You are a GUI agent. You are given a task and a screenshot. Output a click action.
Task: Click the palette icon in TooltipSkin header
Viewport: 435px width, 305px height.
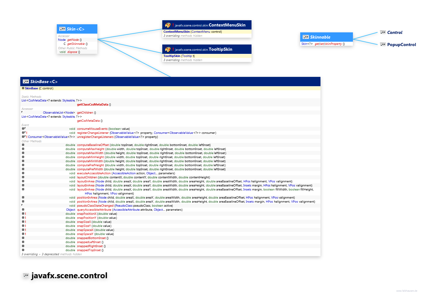click(x=168, y=49)
